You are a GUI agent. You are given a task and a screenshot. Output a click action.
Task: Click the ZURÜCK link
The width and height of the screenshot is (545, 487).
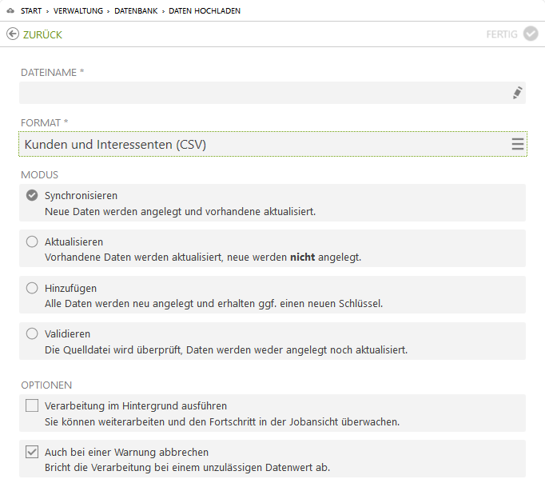[x=42, y=35]
